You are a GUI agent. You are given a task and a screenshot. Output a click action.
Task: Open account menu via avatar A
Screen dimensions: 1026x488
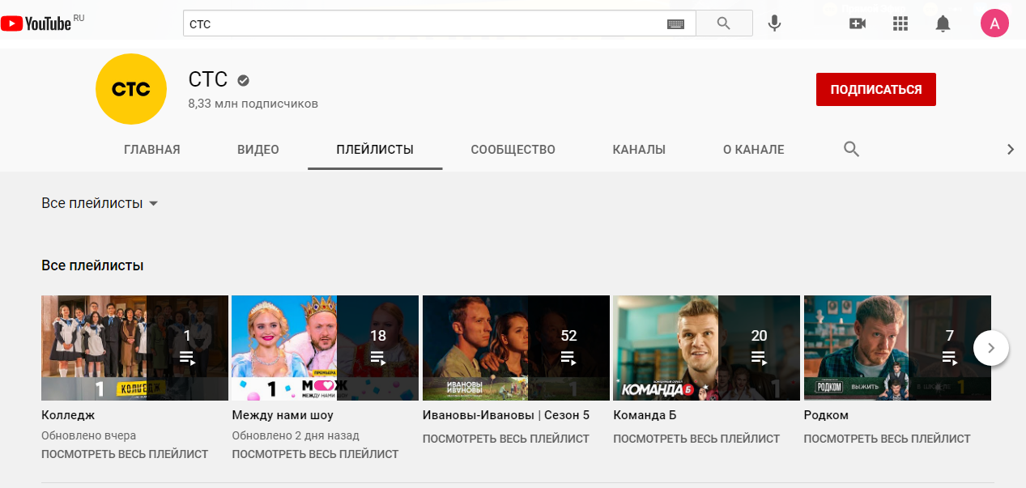[x=994, y=23]
